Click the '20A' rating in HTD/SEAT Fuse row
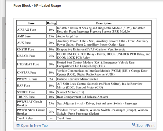 (x=51, y=64)
